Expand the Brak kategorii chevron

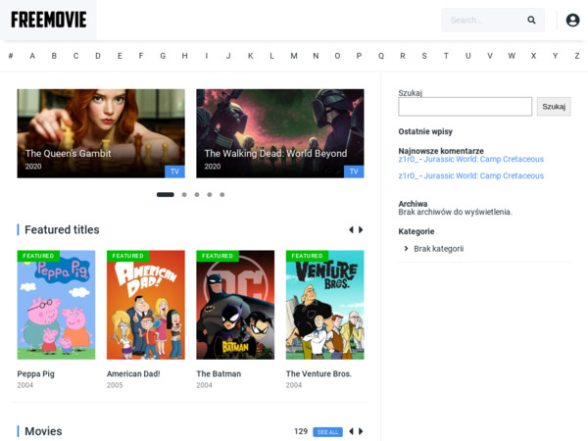pyautogui.click(x=406, y=249)
